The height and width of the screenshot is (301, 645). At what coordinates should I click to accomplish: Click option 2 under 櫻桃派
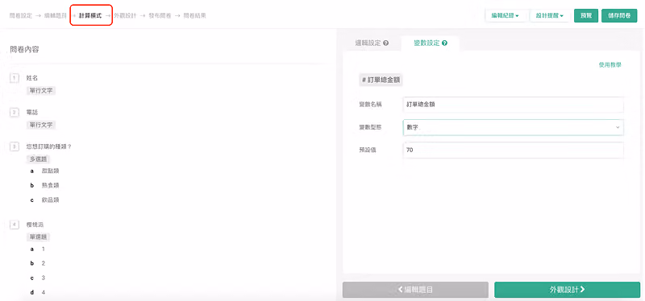[44, 263]
